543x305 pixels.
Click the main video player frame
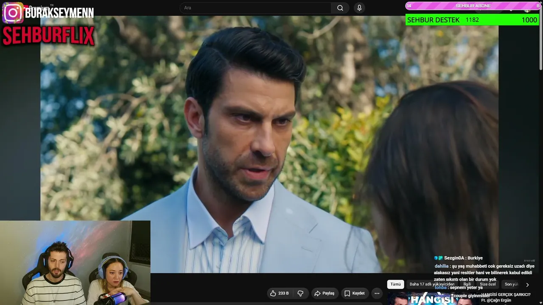[x=269, y=144]
